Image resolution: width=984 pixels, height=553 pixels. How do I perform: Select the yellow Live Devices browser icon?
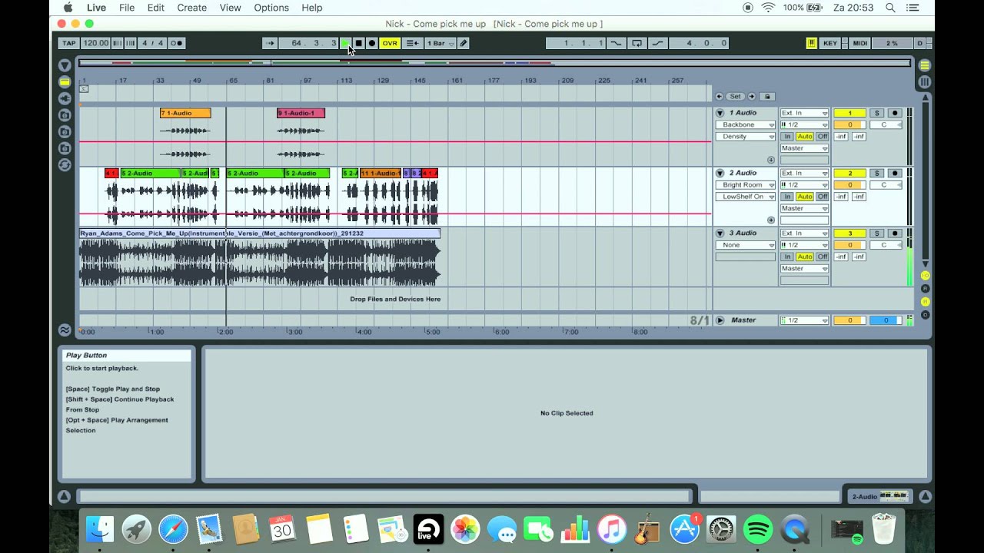(x=65, y=81)
